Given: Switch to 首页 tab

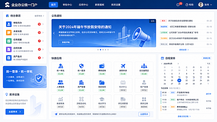Looking at the screenshot, I should 53,5.
